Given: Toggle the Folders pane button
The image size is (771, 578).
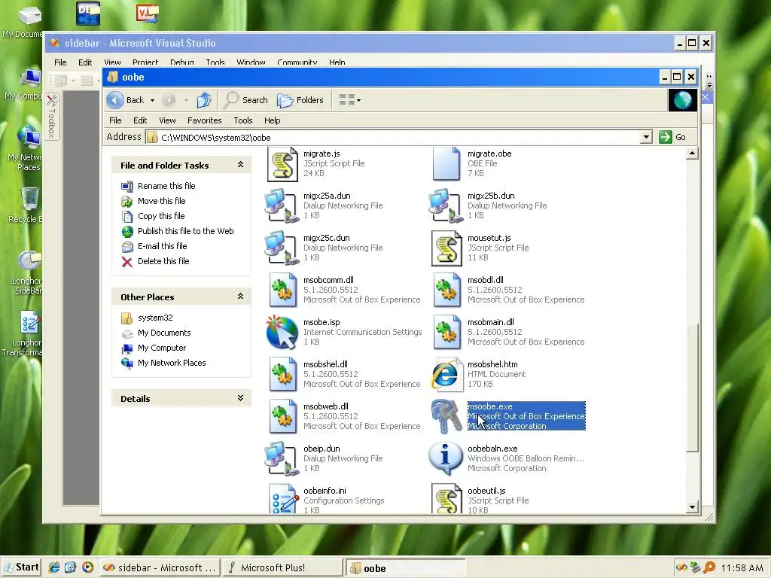Looking at the screenshot, I should 300,100.
